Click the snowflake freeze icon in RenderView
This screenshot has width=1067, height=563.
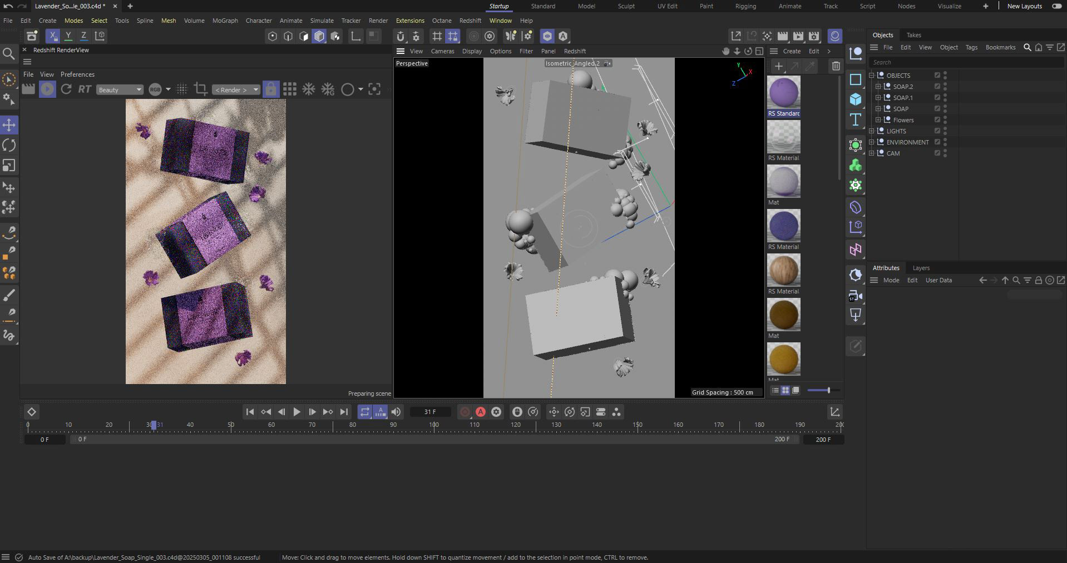[308, 89]
